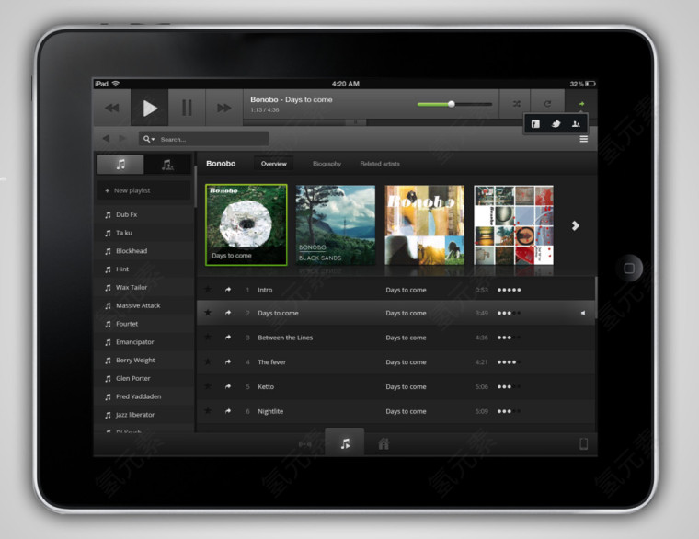Open the Wax Tailor playlist
The width and height of the screenshot is (699, 539).
(x=143, y=288)
